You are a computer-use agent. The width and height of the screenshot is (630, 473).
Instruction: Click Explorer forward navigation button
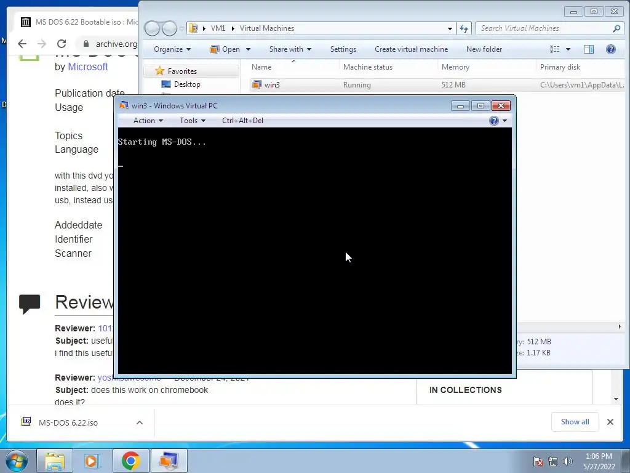(x=169, y=28)
